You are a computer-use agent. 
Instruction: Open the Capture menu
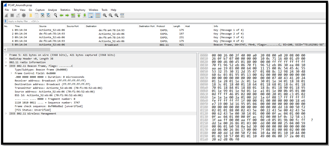coord(40,10)
